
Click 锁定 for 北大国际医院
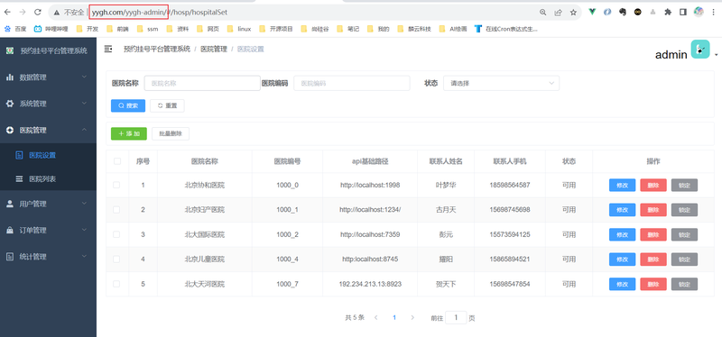click(x=684, y=235)
